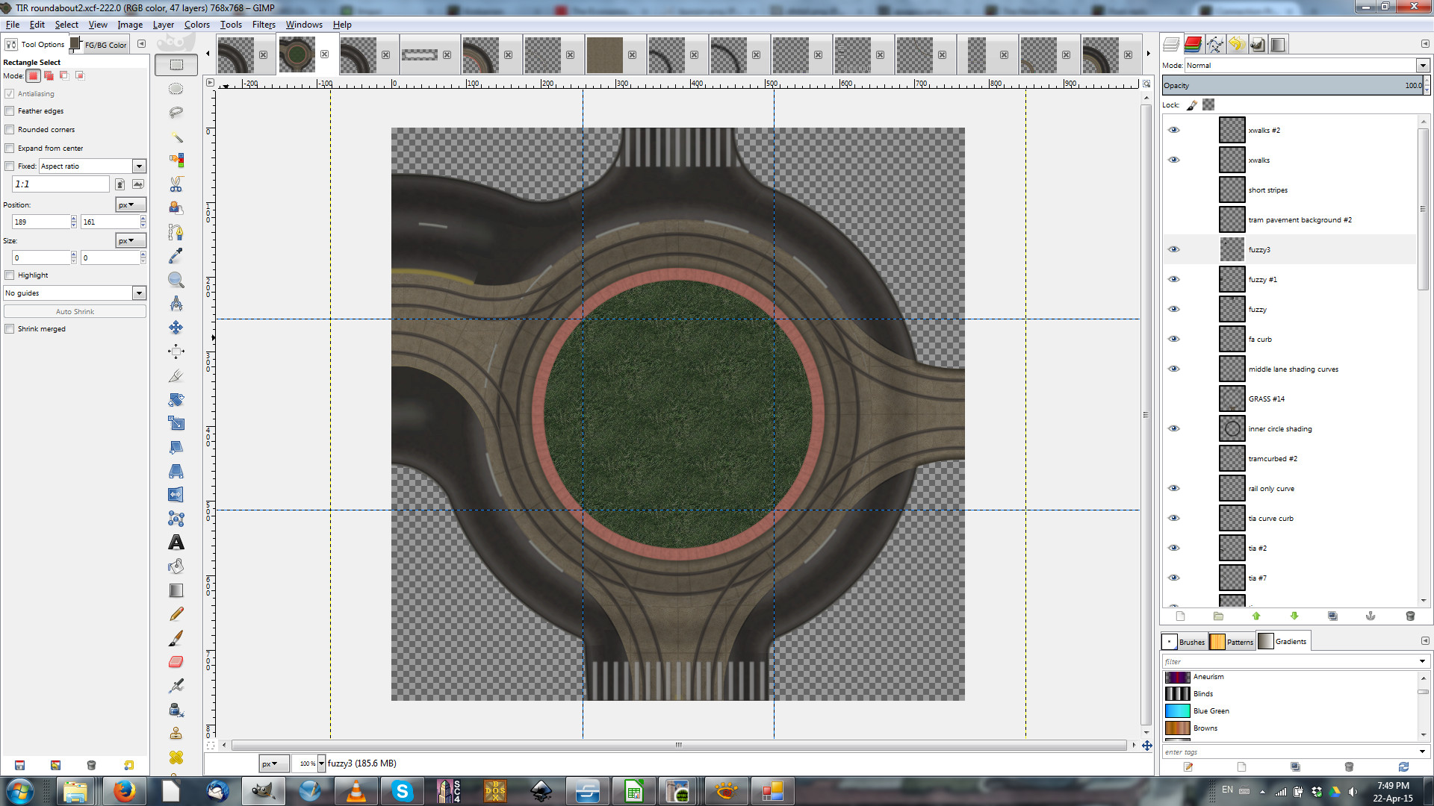Open the Aspect ratio dropdown
The width and height of the screenshot is (1434, 806).
click(x=139, y=166)
